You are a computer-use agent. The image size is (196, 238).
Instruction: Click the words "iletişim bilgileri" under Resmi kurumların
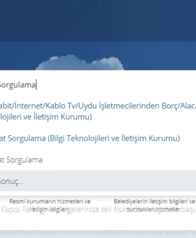click(50, 209)
